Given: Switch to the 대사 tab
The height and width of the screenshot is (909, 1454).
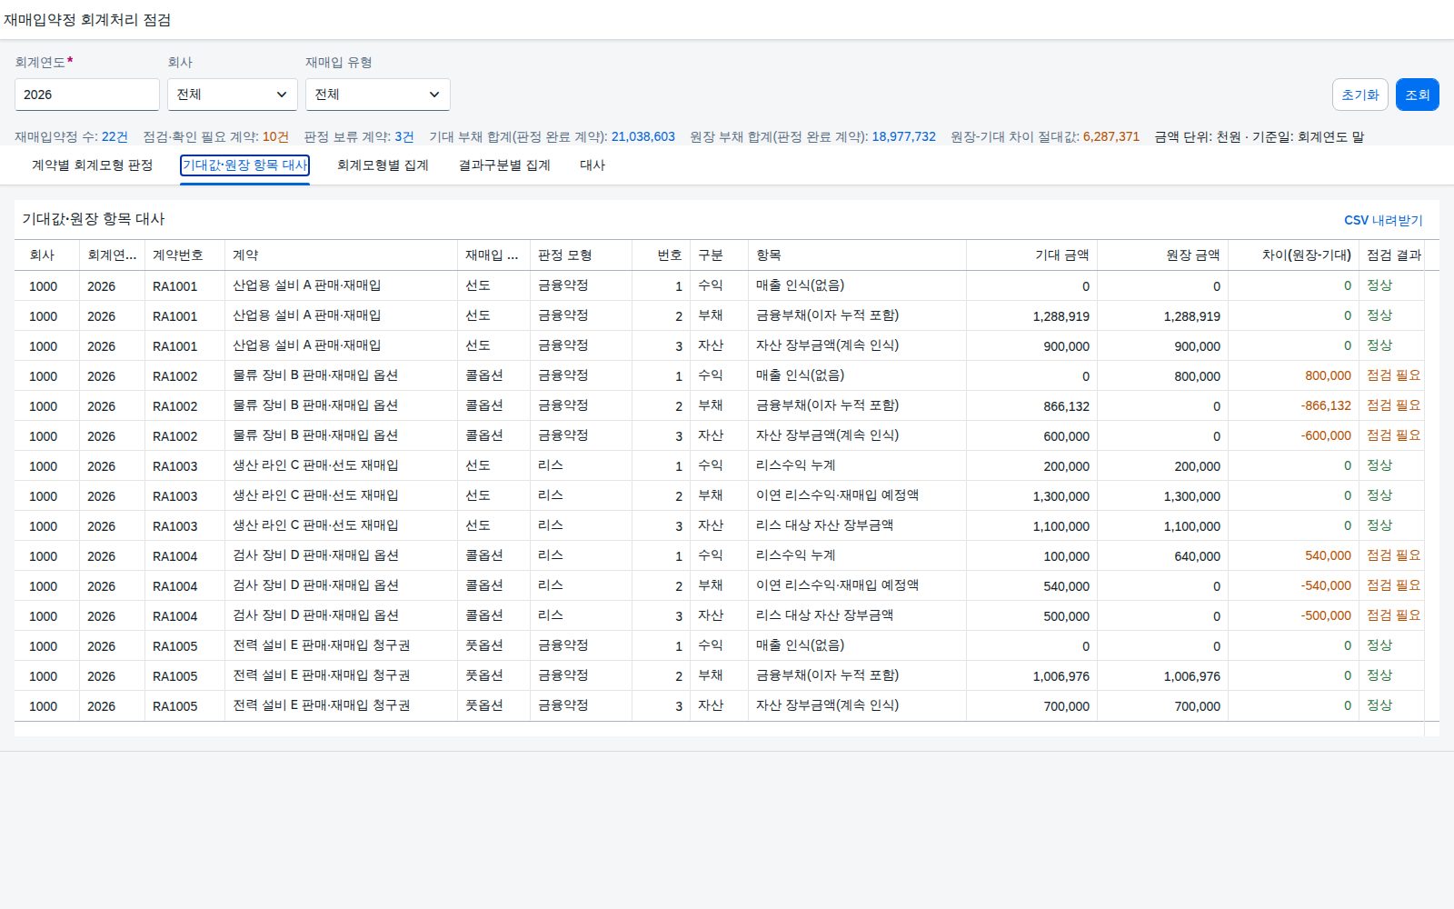Looking at the screenshot, I should tap(593, 165).
